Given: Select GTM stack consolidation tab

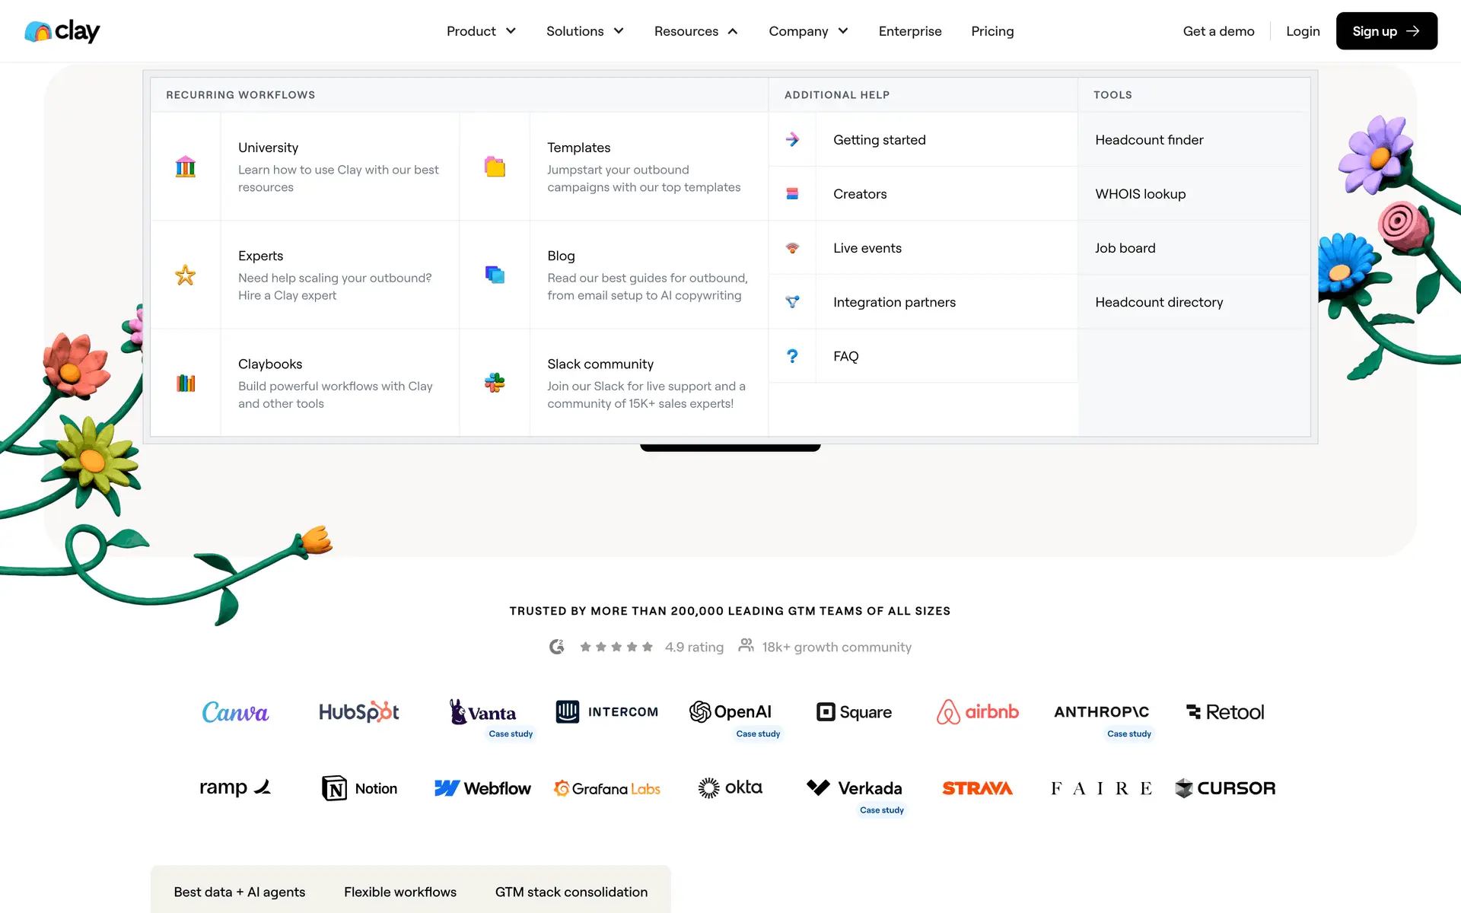Looking at the screenshot, I should [x=571, y=892].
